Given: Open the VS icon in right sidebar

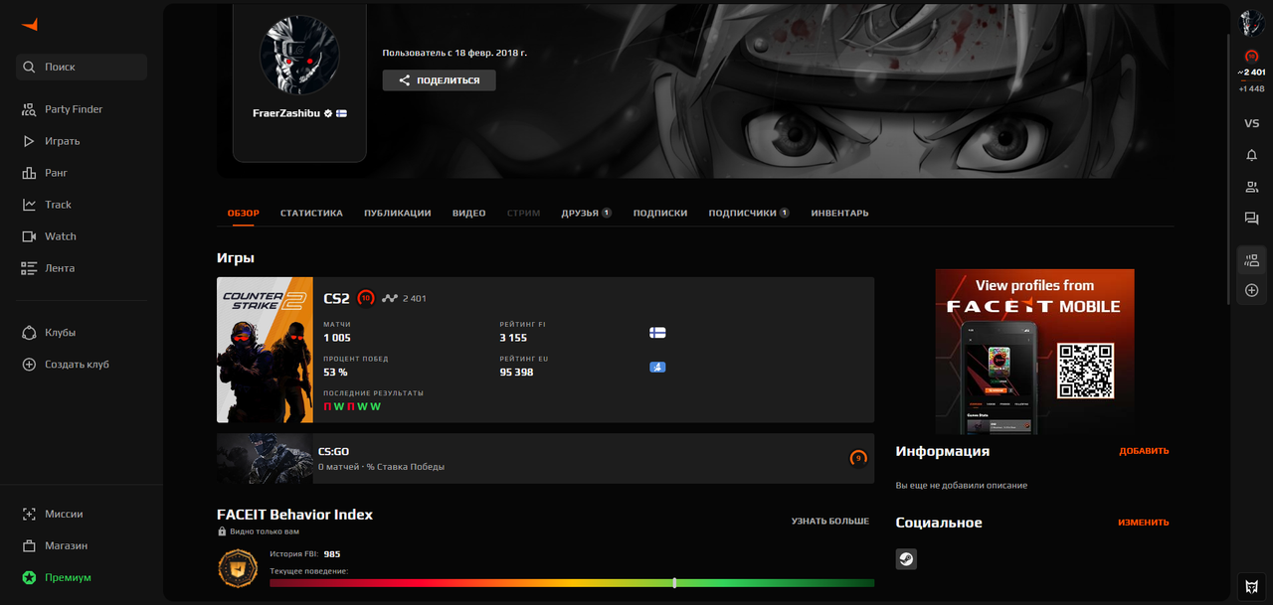Looking at the screenshot, I should coord(1251,123).
